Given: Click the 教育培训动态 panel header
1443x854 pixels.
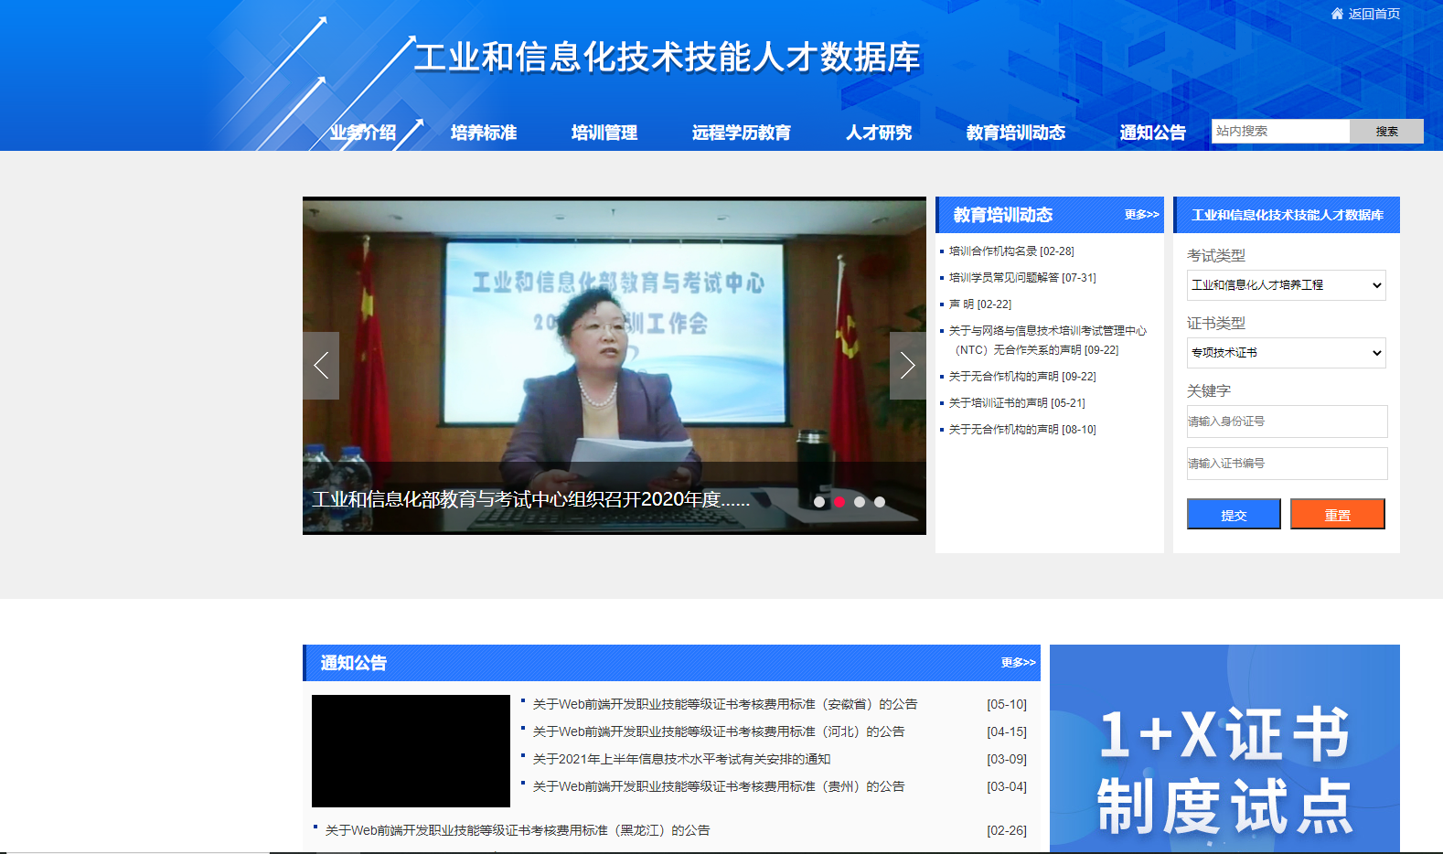Looking at the screenshot, I should click(1003, 215).
